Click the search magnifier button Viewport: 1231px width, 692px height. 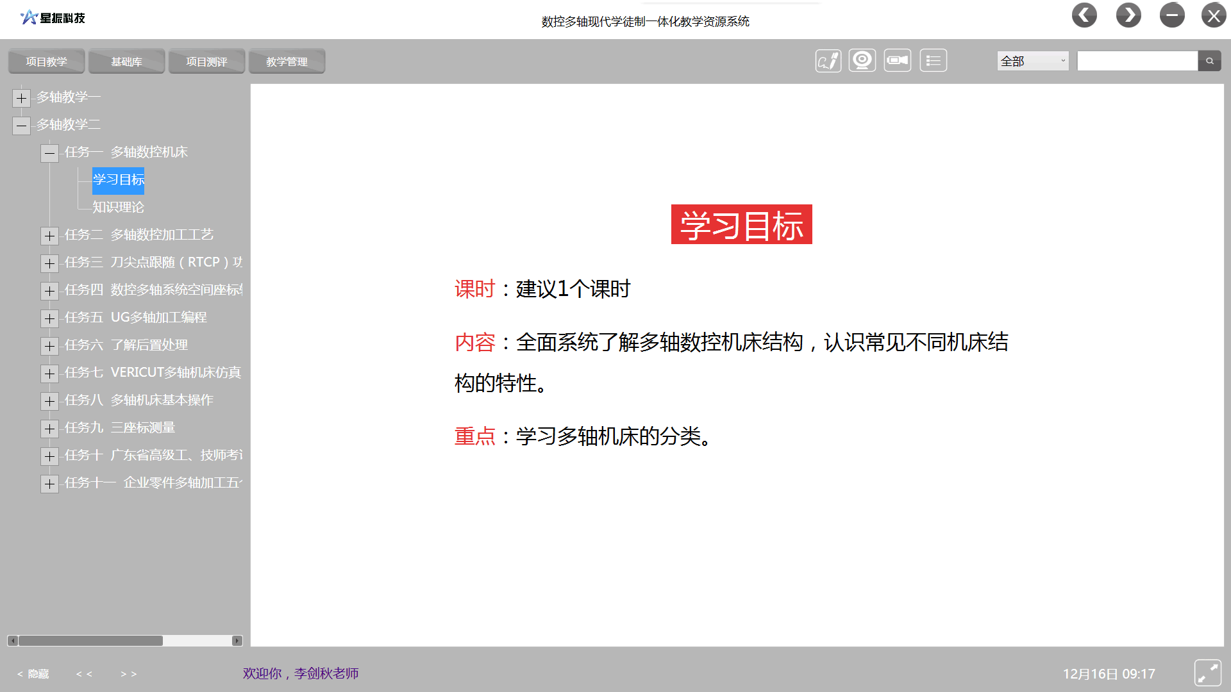[1209, 61]
